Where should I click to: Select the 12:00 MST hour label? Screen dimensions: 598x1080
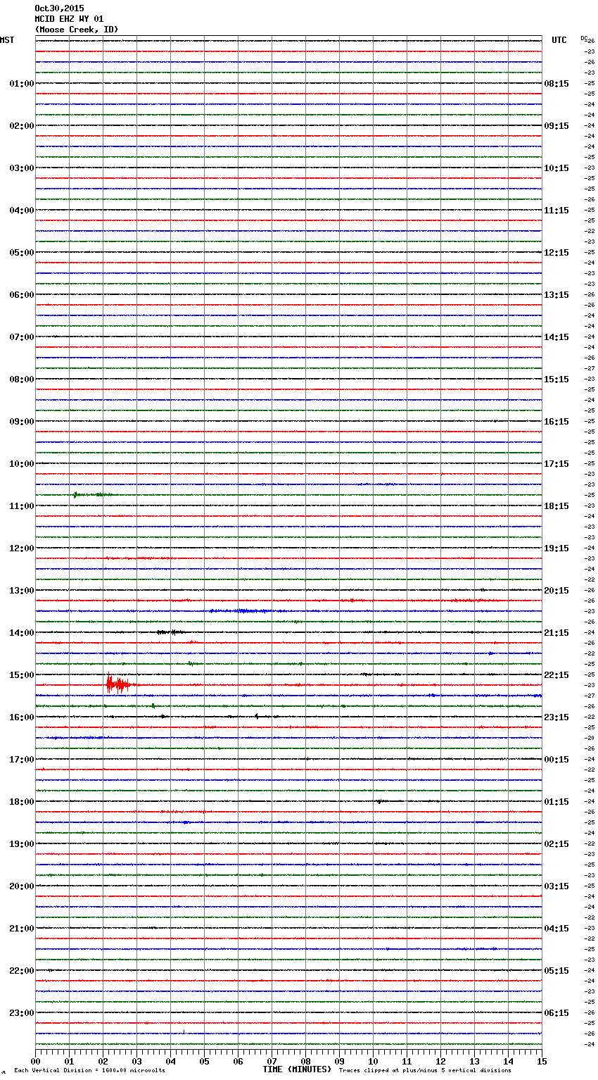pyautogui.click(x=22, y=548)
